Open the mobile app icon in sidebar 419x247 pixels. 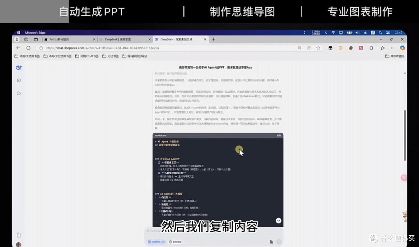(x=19, y=235)
